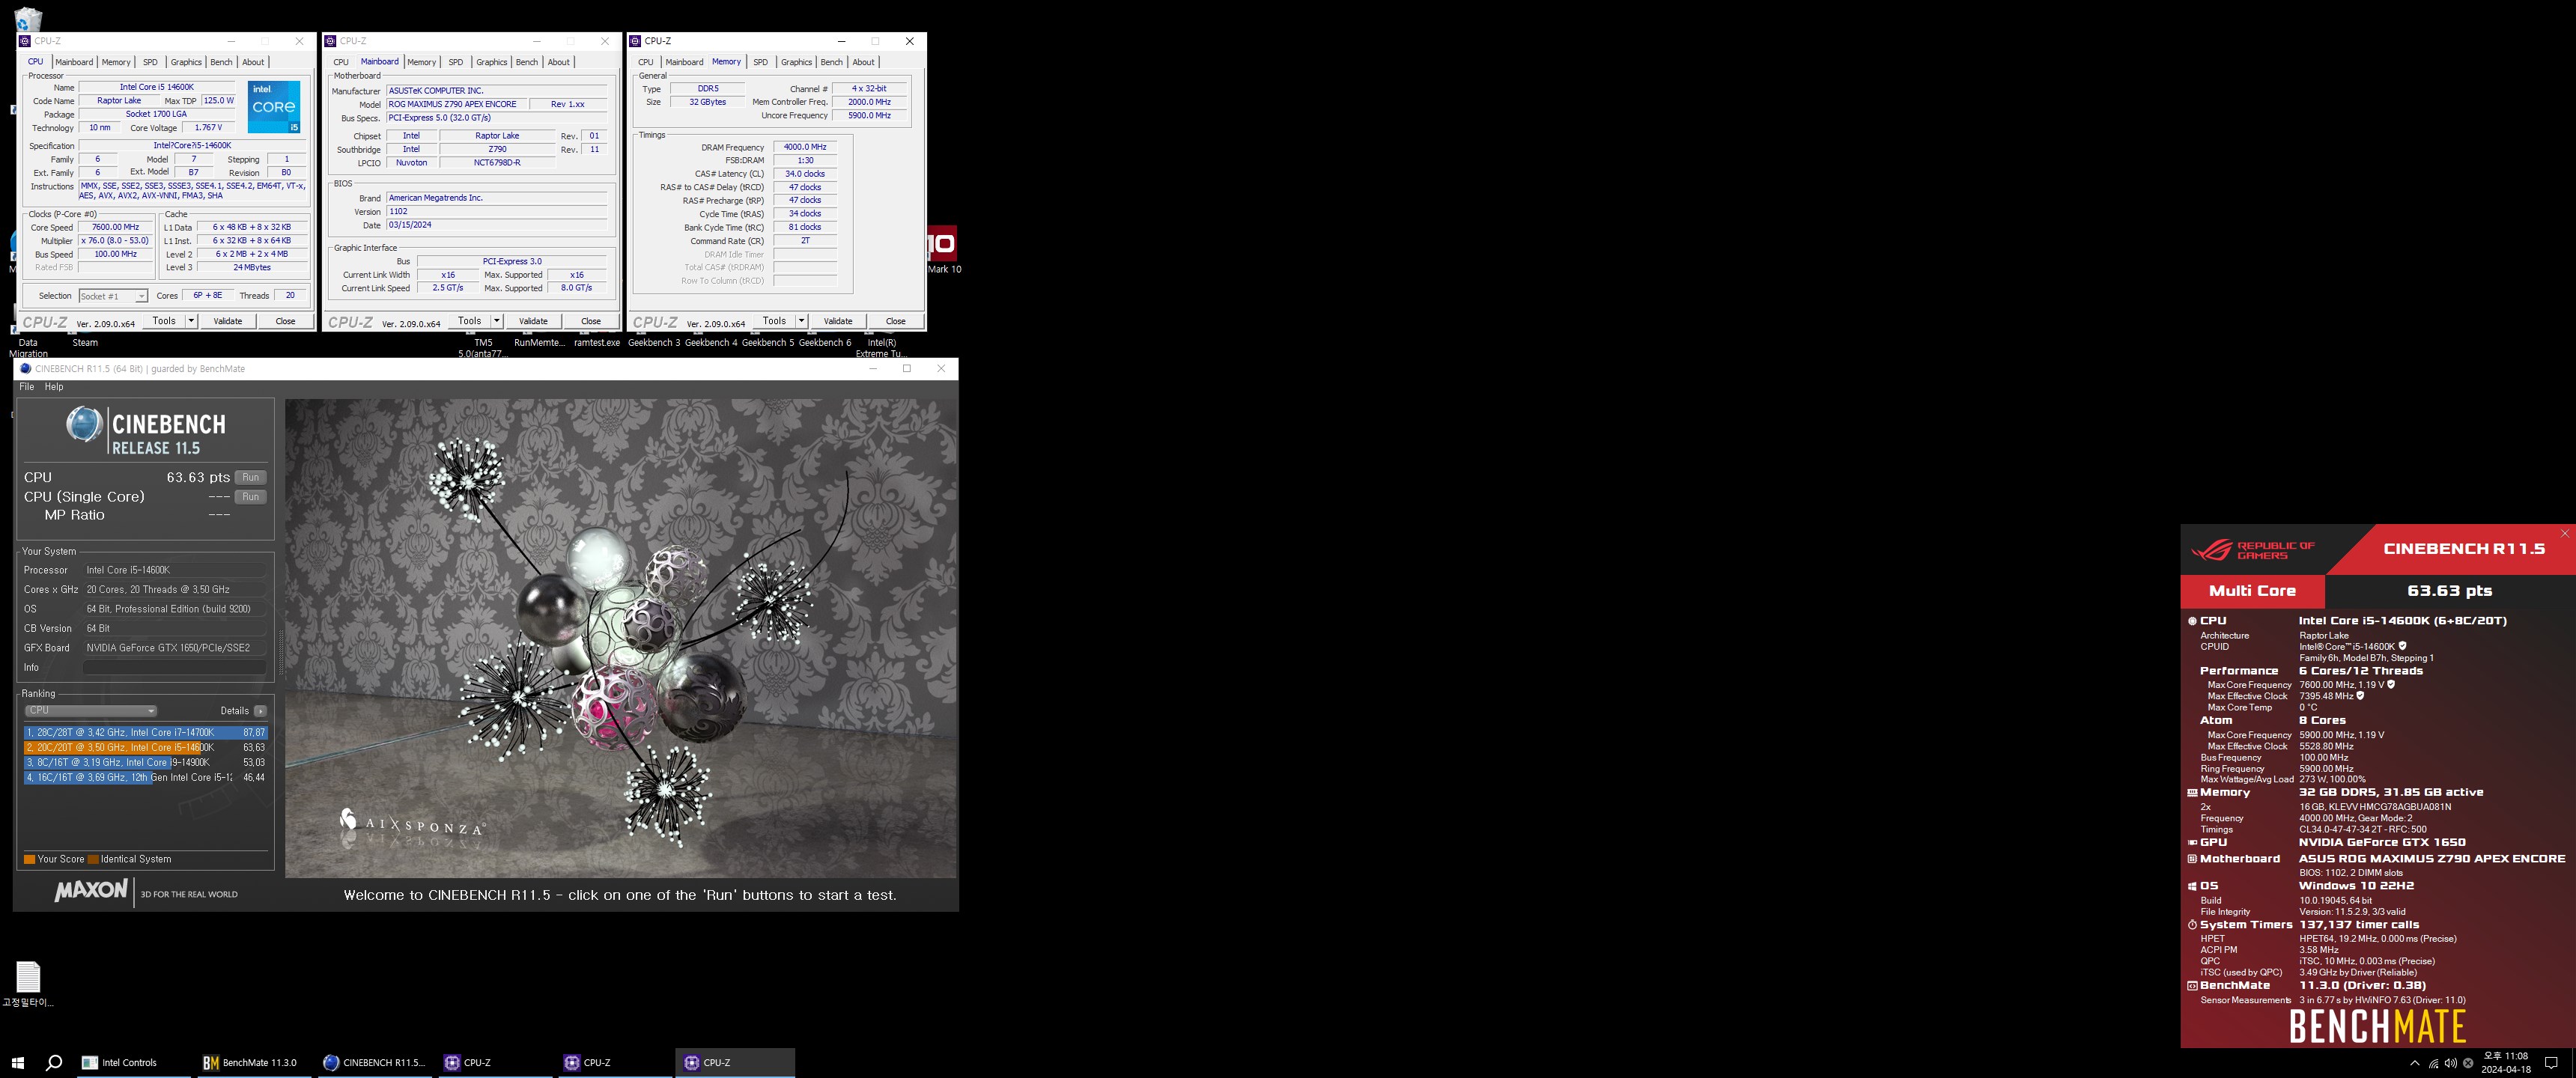2576x1078 pixels.
Task: Close the BenchMate result overlay
Action: pos(2565,534)
